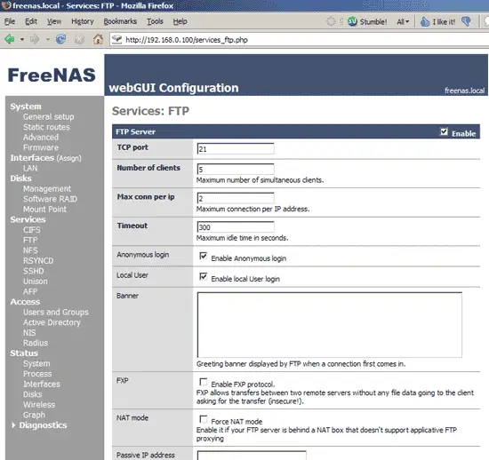The height and width of the screenshot is (460, 489).
Task: Click the Passive IP address field
Action: pyautogui.click(x=252, y=455)
